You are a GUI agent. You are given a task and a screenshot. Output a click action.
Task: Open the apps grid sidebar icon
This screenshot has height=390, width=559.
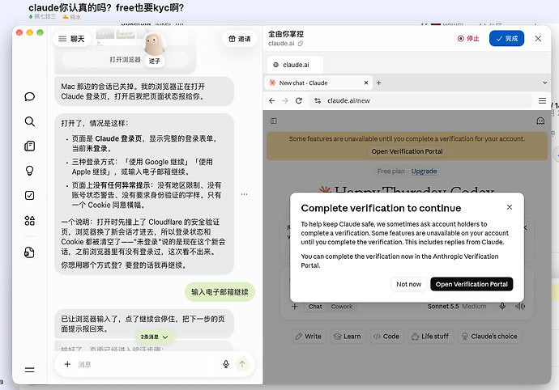(30, 220)
